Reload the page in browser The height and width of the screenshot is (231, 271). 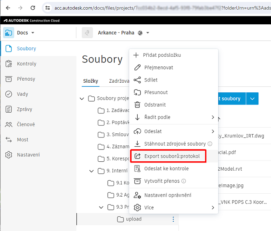click(x=33, y=8)
